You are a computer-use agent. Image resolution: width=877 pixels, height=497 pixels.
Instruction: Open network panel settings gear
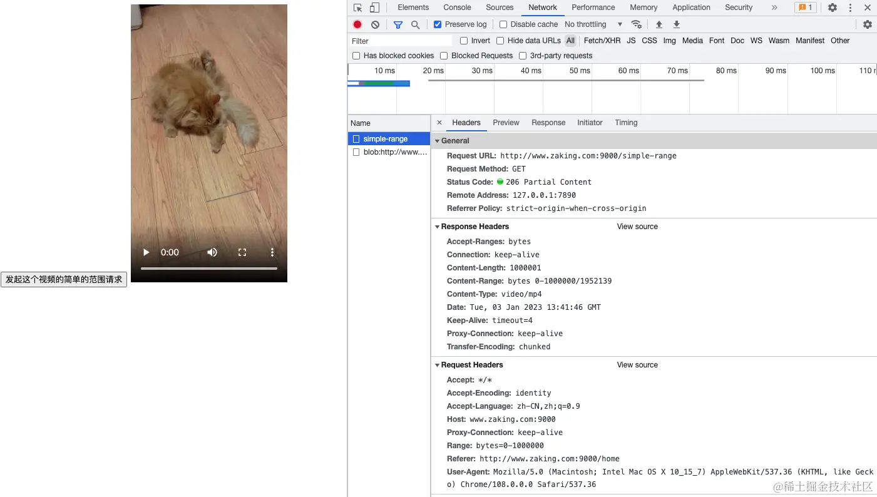867,24
